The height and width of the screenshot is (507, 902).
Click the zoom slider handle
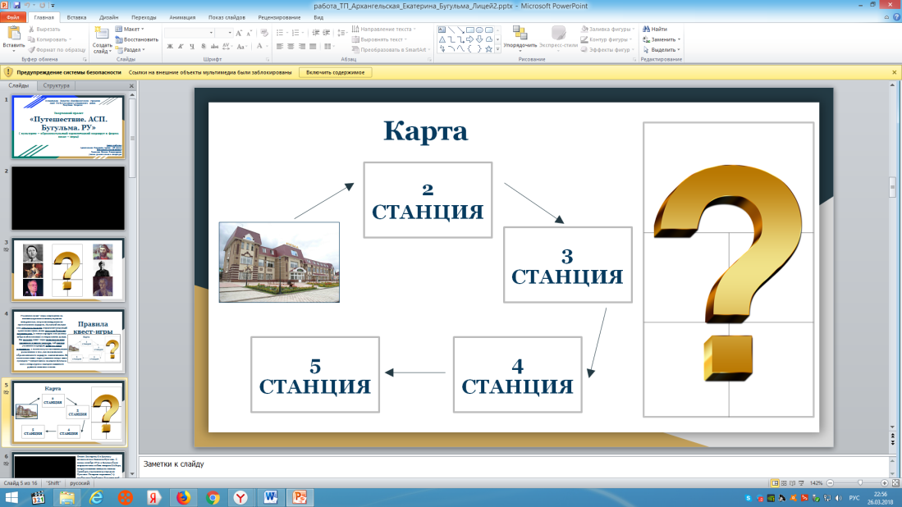[x=859, y=483]
